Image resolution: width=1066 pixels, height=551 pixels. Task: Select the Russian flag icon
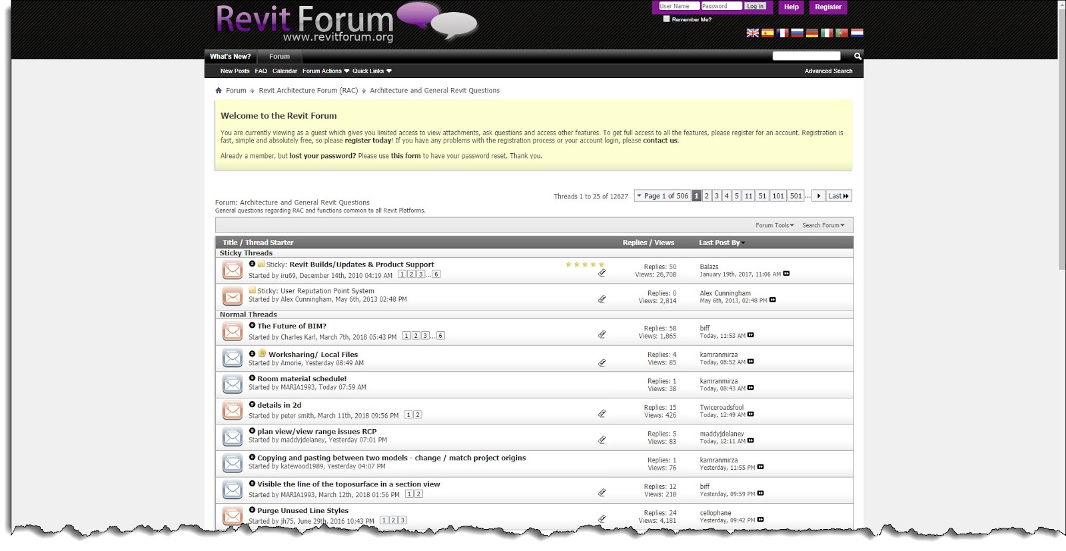coord(797,33)
